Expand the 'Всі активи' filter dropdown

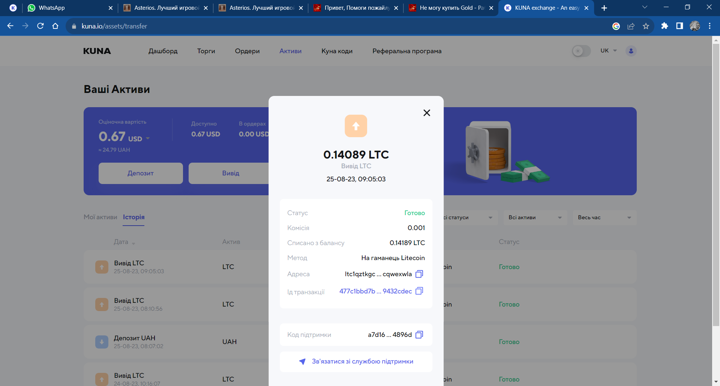point(535,218)
